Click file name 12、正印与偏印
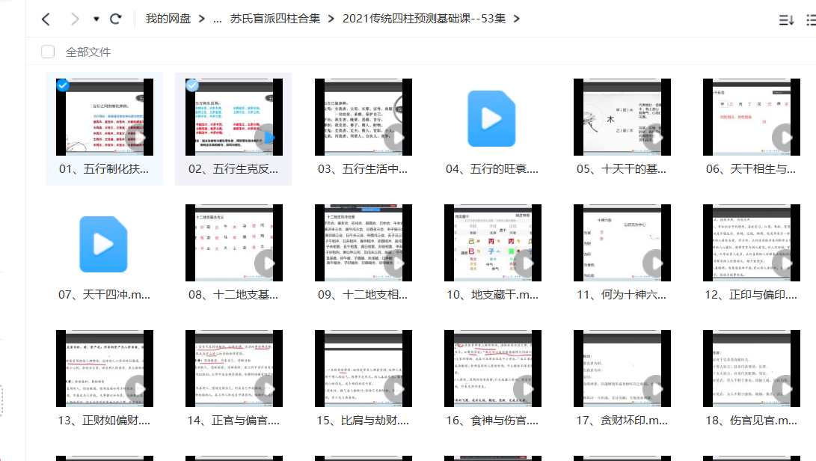This screenshot has height=461, width=816. pyautogui.click(x=751, y=295)
